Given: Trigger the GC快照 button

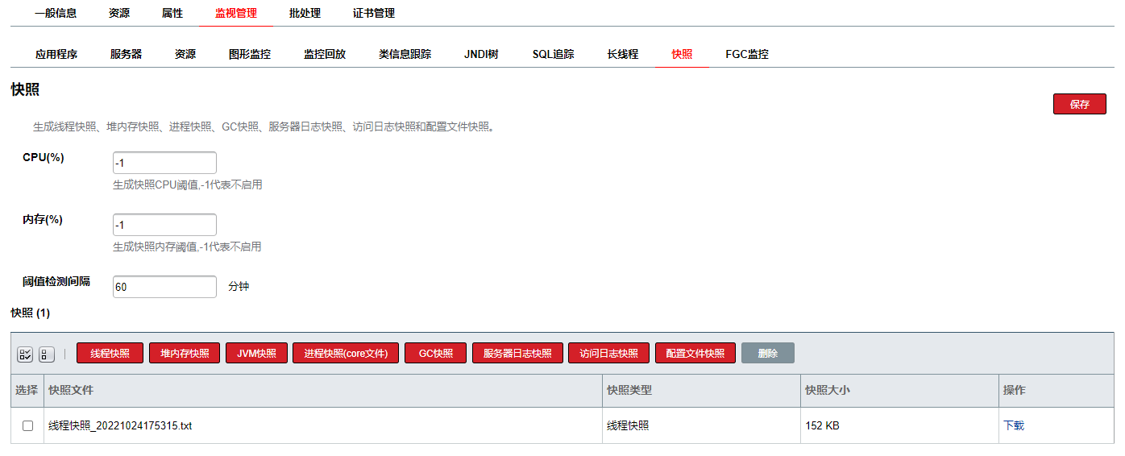Looking at the screenshot, I should (x=435, y=354).
